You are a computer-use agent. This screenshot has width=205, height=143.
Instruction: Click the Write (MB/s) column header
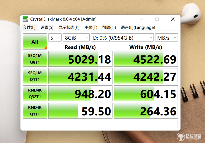146,47
